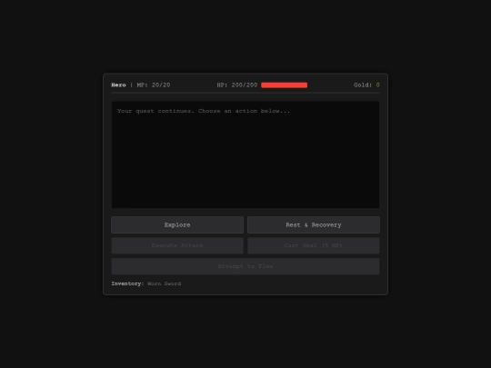The width and height of the screenshot is (491, 368).
Task: Click the MP: 20/20 stat
Action: pos(154,85)
